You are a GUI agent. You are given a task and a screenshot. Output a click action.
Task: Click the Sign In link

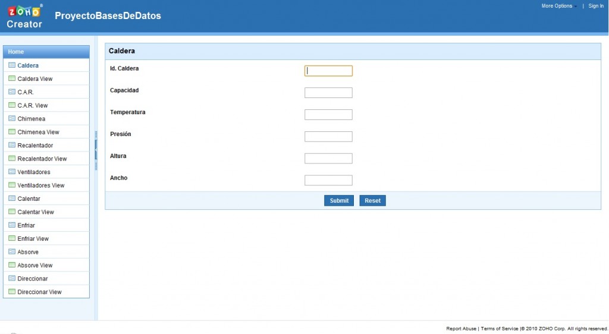596,6
